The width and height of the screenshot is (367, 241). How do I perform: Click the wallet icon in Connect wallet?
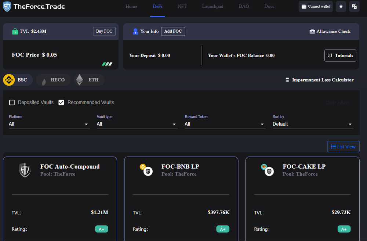pyautogui.click(x=304, y=7)
